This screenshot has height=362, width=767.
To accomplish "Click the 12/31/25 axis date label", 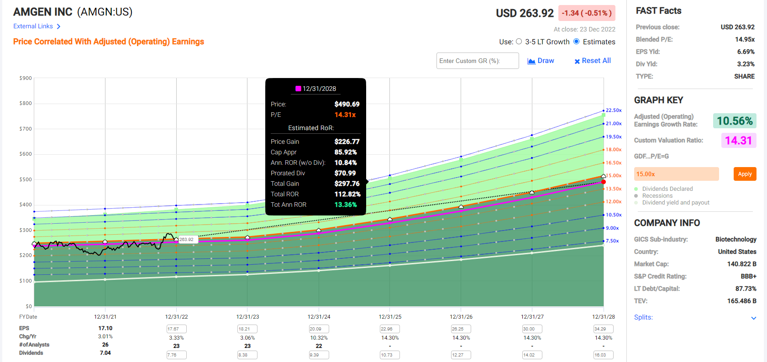I will 390,317.
